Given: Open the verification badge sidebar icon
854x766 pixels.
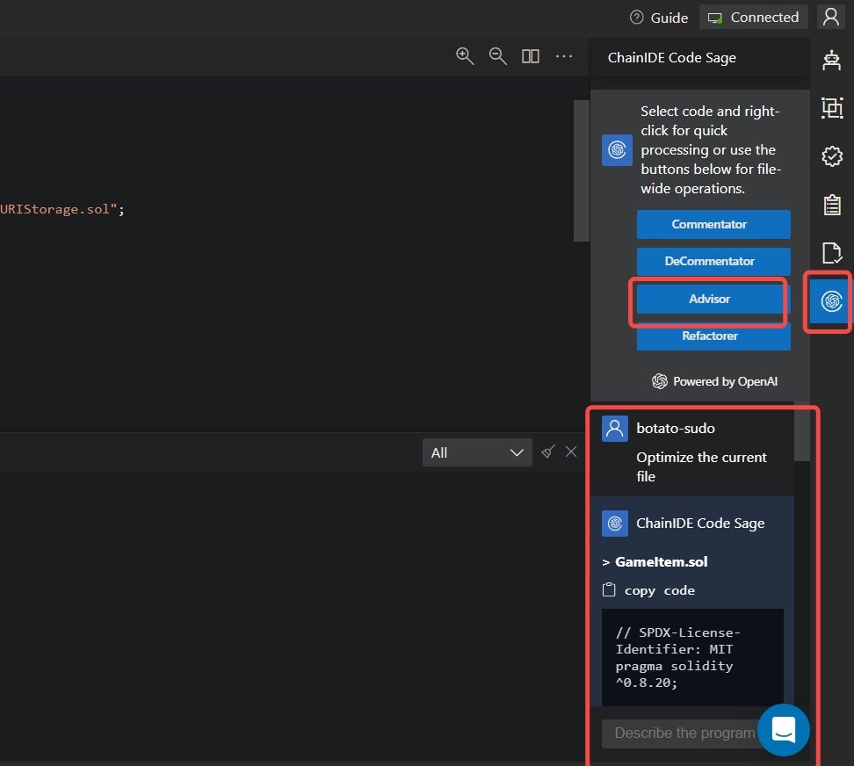Looking at the screenshot, I should coord(832,156).
